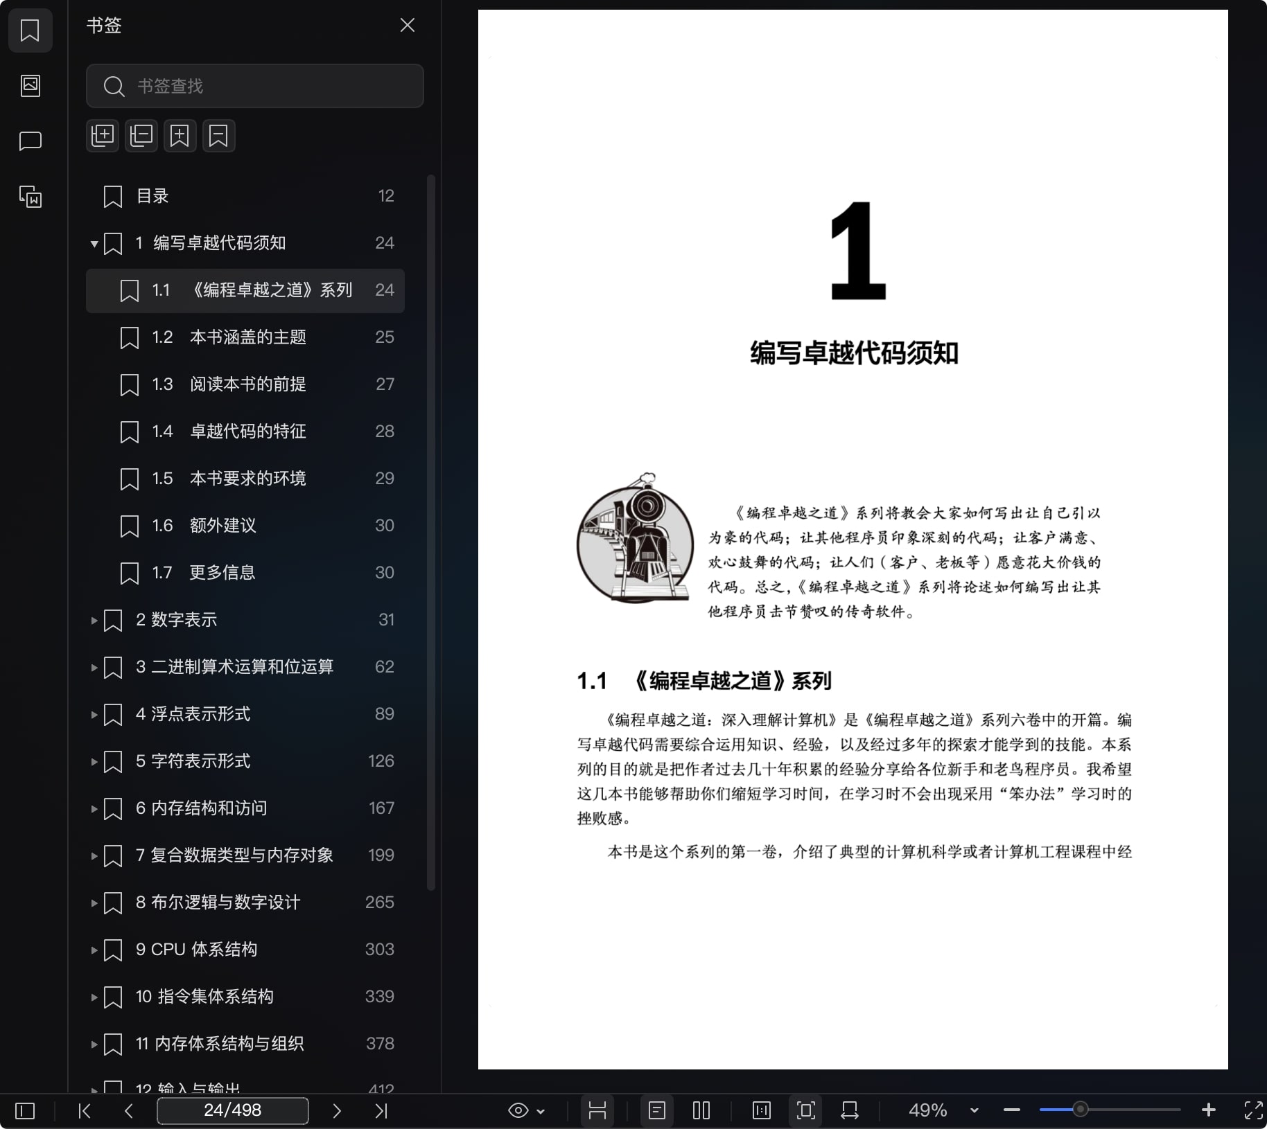Select two page view mode
1267x1129 pixels.
coord(701,1111)
